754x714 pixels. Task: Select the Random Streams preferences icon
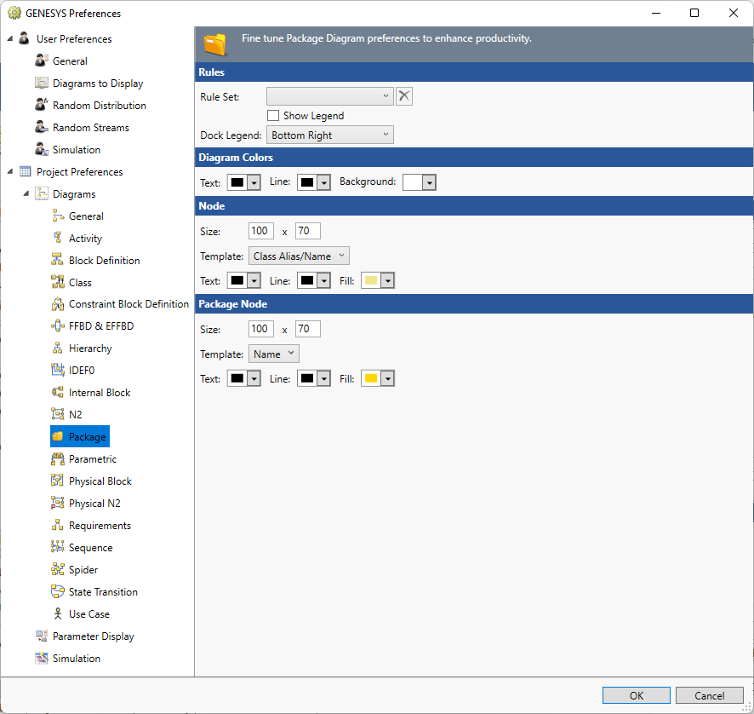click(41, 127)
